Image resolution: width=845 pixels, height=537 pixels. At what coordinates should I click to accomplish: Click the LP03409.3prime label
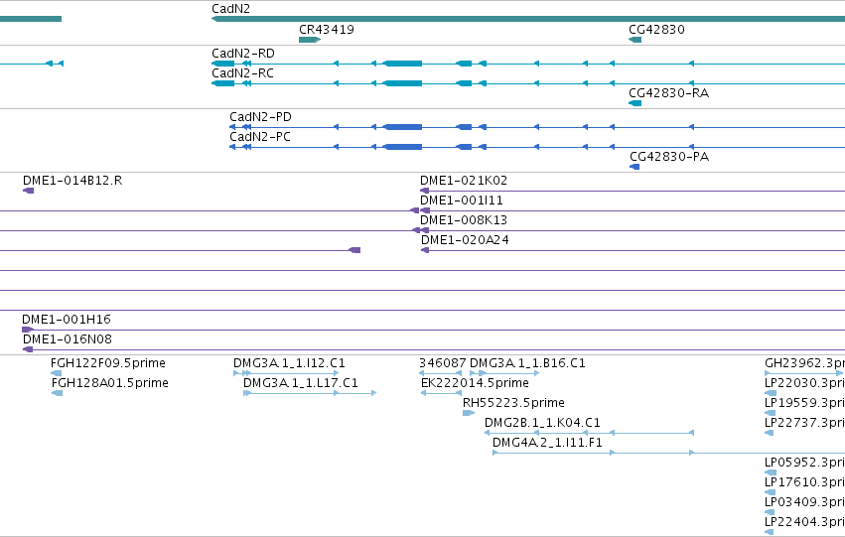tap(804, 502)
